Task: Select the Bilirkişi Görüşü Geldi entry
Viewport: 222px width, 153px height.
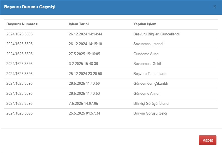Action: (150, 113)
